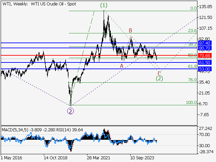Click the 100.0 Fibonacci level label
Screen dimensions: 216x162
pyautogui.click(x=191, y=103)
